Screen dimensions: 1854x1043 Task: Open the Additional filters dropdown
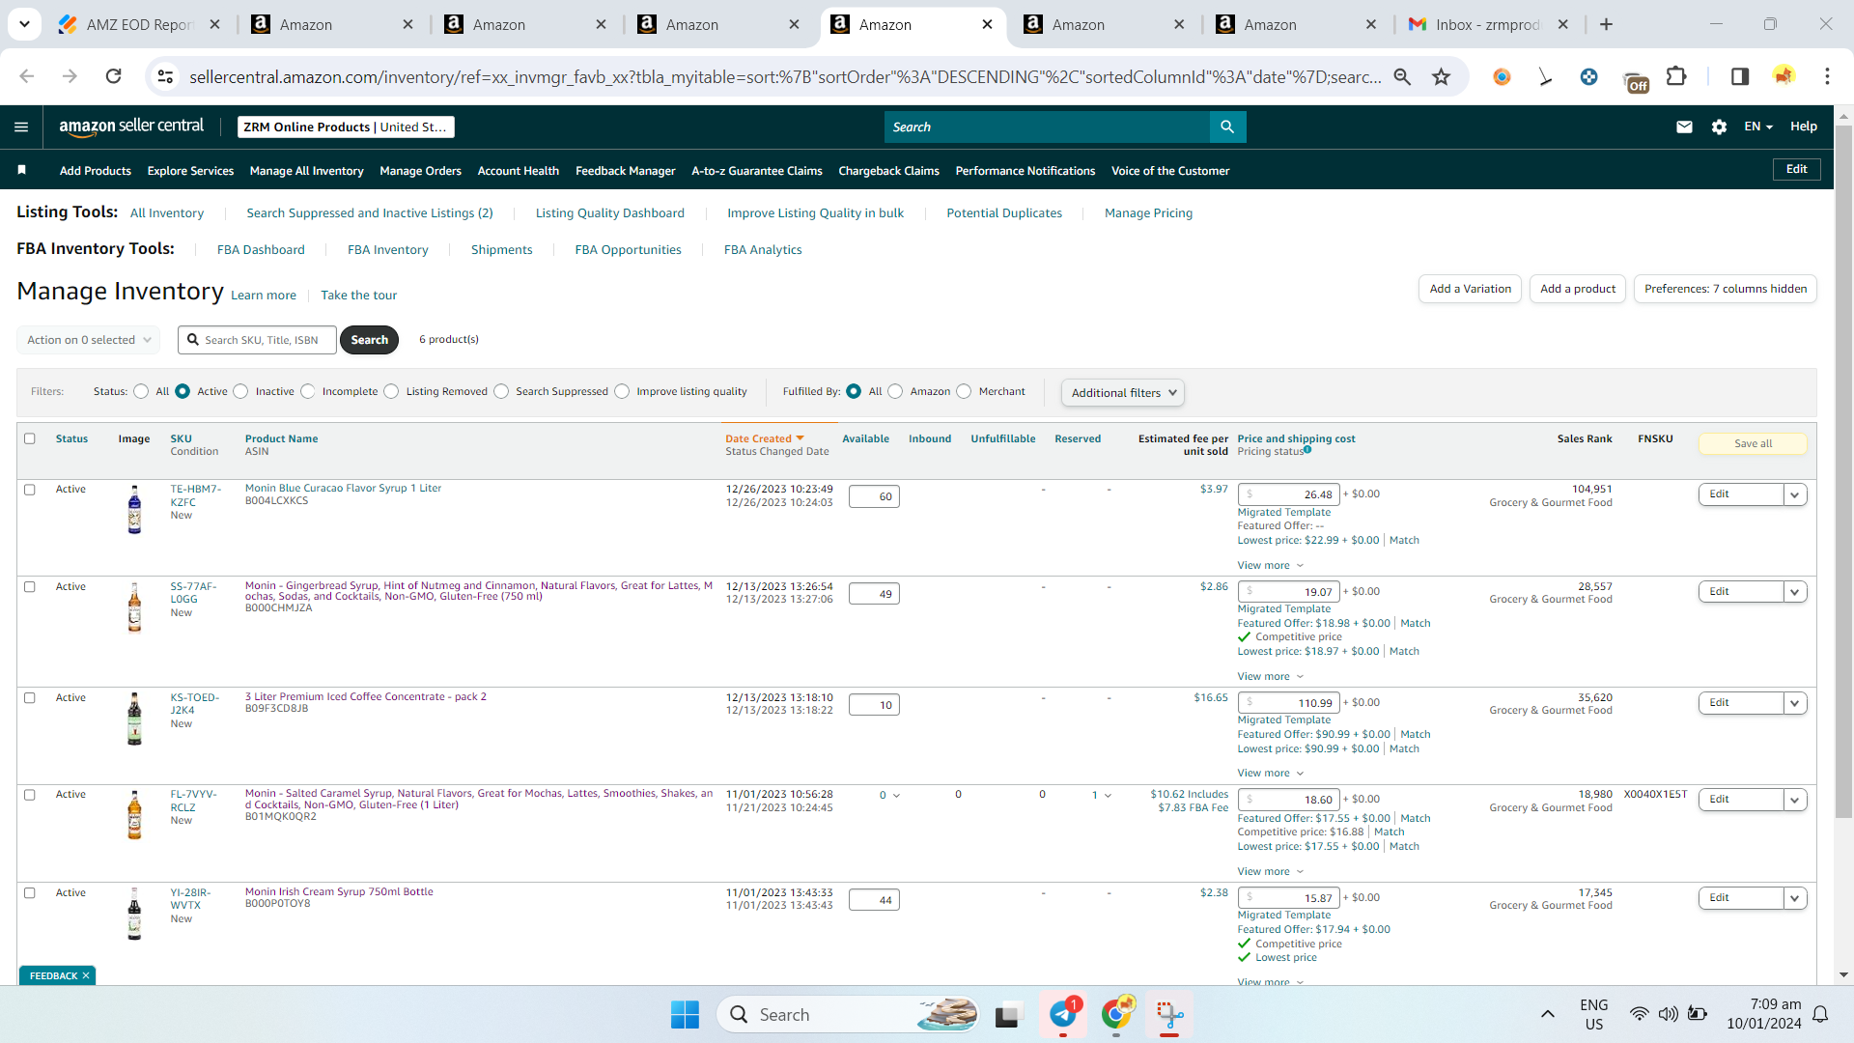click(x=1123, y=392)
